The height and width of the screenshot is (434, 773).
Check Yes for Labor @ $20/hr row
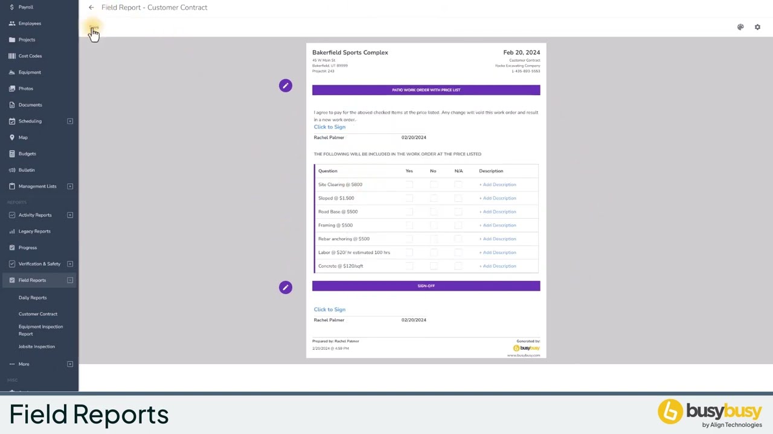point(409,253)
